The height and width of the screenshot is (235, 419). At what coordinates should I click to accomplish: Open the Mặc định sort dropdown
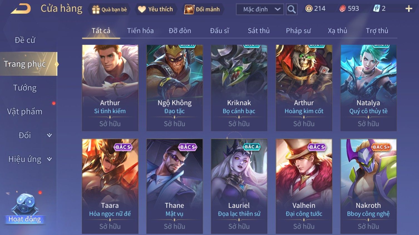(260, 9)
